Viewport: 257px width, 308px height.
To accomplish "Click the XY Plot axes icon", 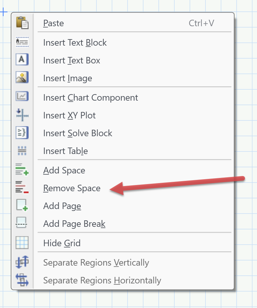I will [x=22, y=115].
